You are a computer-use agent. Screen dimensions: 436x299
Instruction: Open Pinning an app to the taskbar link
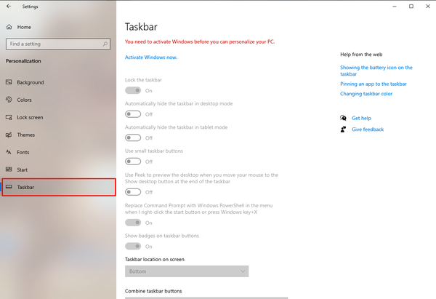[374, 84]
